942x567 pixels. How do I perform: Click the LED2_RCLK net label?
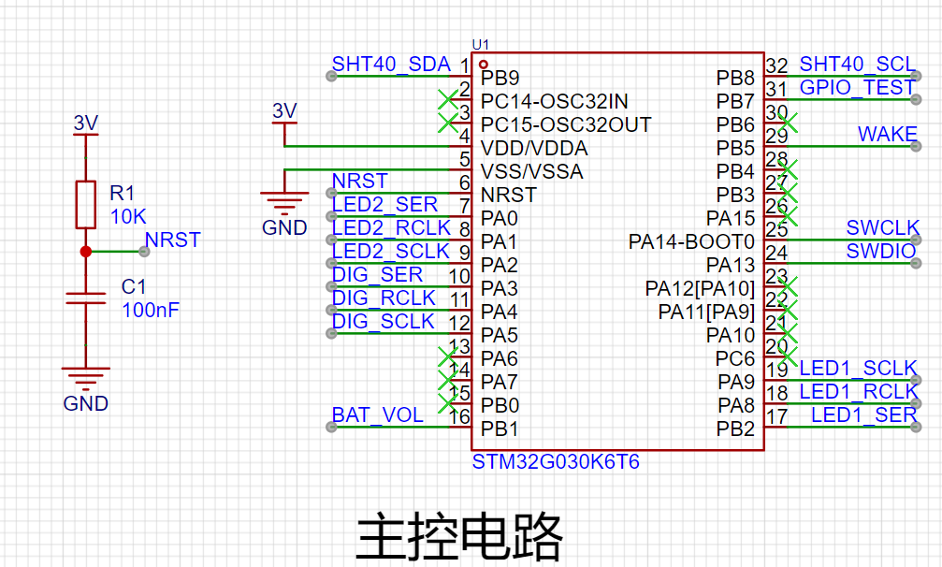(391, 228)
